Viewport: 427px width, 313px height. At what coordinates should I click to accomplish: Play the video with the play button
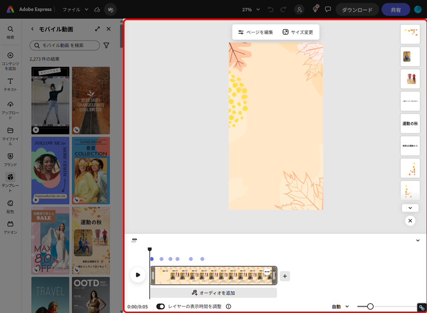click(138, 275)
